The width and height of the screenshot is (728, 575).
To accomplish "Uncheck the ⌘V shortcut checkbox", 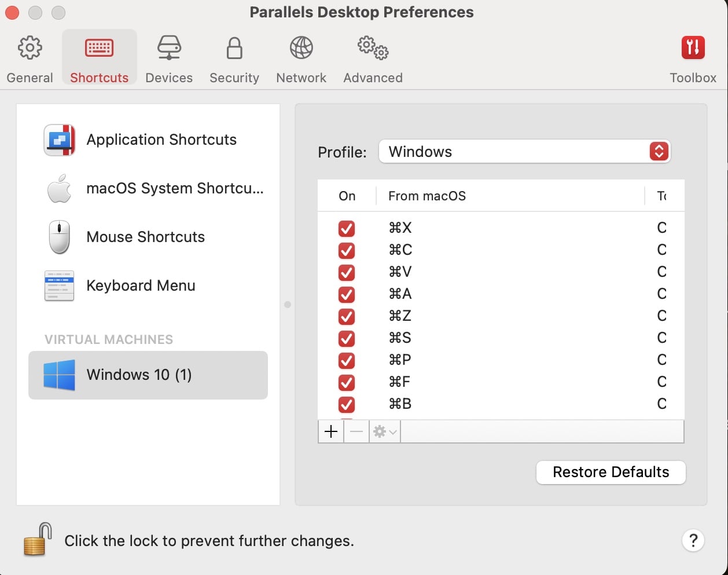I will coord(347,273).
